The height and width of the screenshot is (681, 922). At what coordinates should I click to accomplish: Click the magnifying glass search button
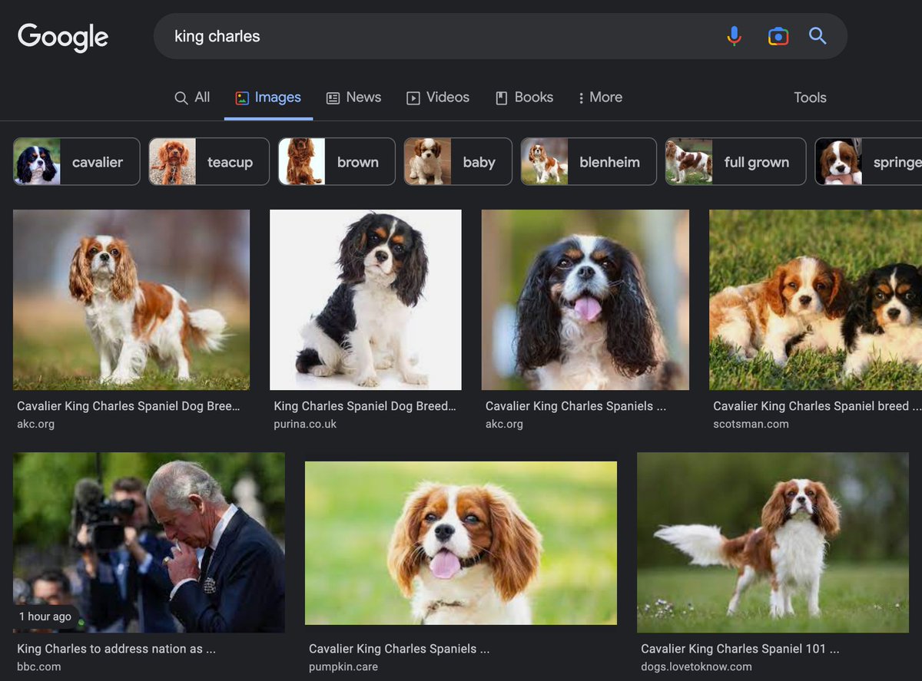pyautogui.click(x=818, y=36)
